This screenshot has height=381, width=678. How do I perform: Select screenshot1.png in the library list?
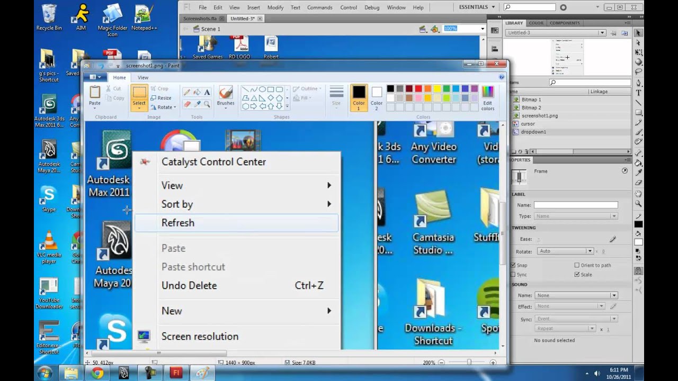coord(539,115)
